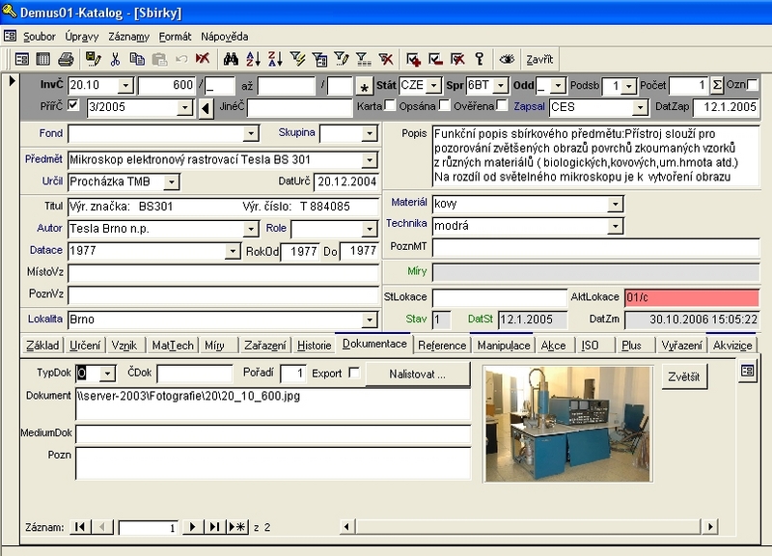Click into the Dokument path field

pyautogui.click(x=273, y=403)
